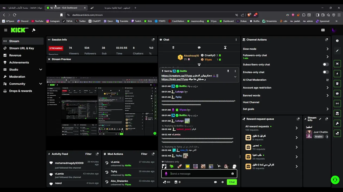Pop out the Session Info panel

point(153,39)
